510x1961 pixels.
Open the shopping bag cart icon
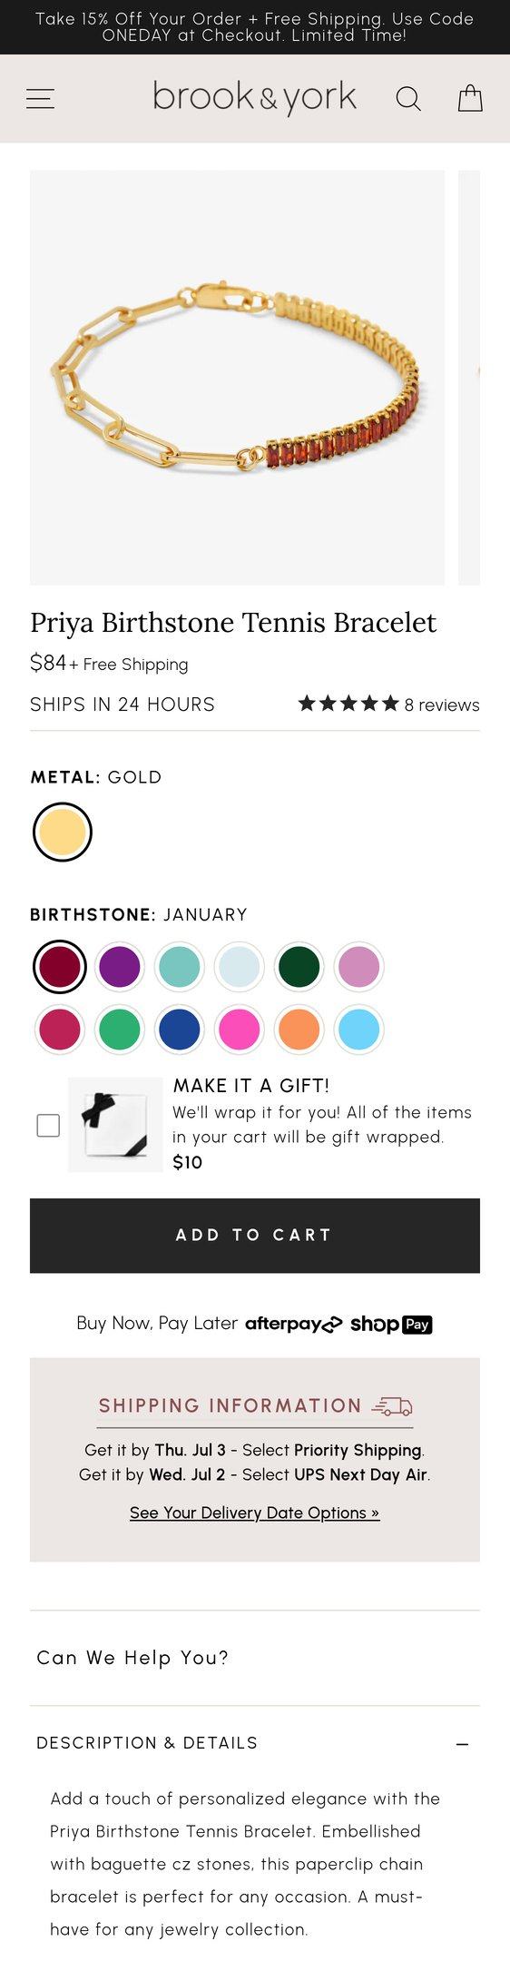tap(470, 98)
